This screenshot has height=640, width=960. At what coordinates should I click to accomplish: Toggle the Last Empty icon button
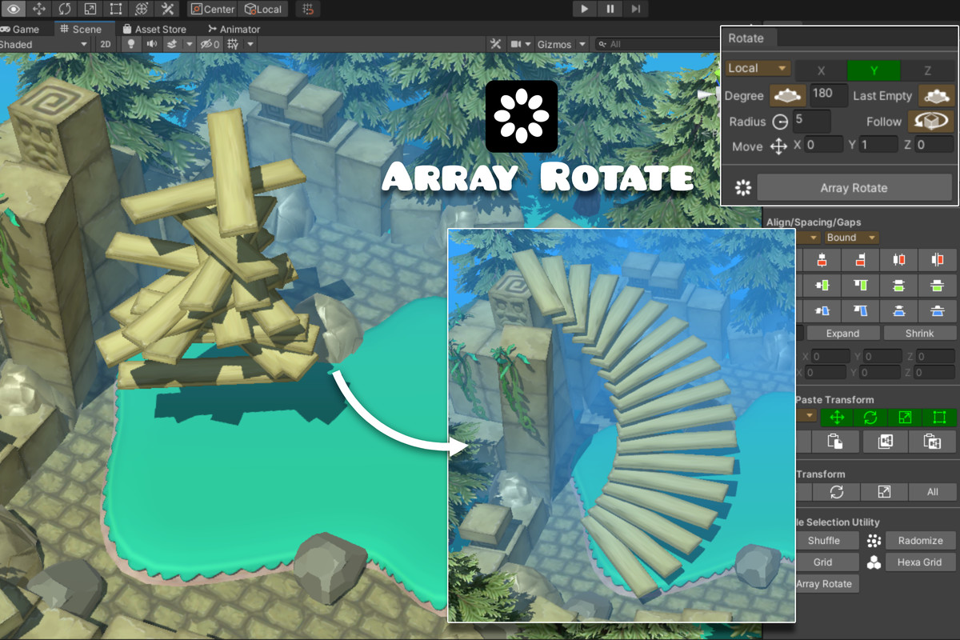point(936,96)
